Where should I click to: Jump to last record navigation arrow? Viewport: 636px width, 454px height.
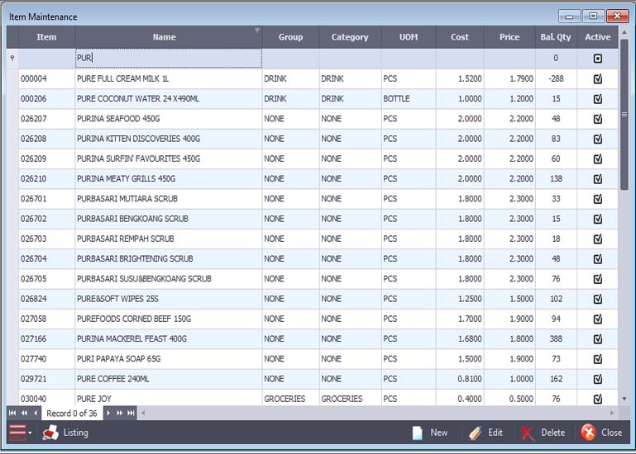(131, 413)
